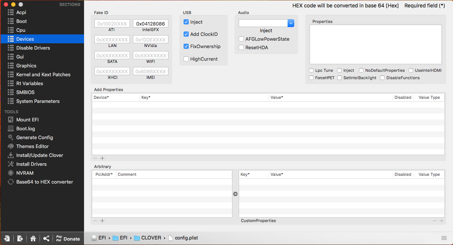Open the Boot section
Screen dimensions: 453x245
tap(42, 21)
